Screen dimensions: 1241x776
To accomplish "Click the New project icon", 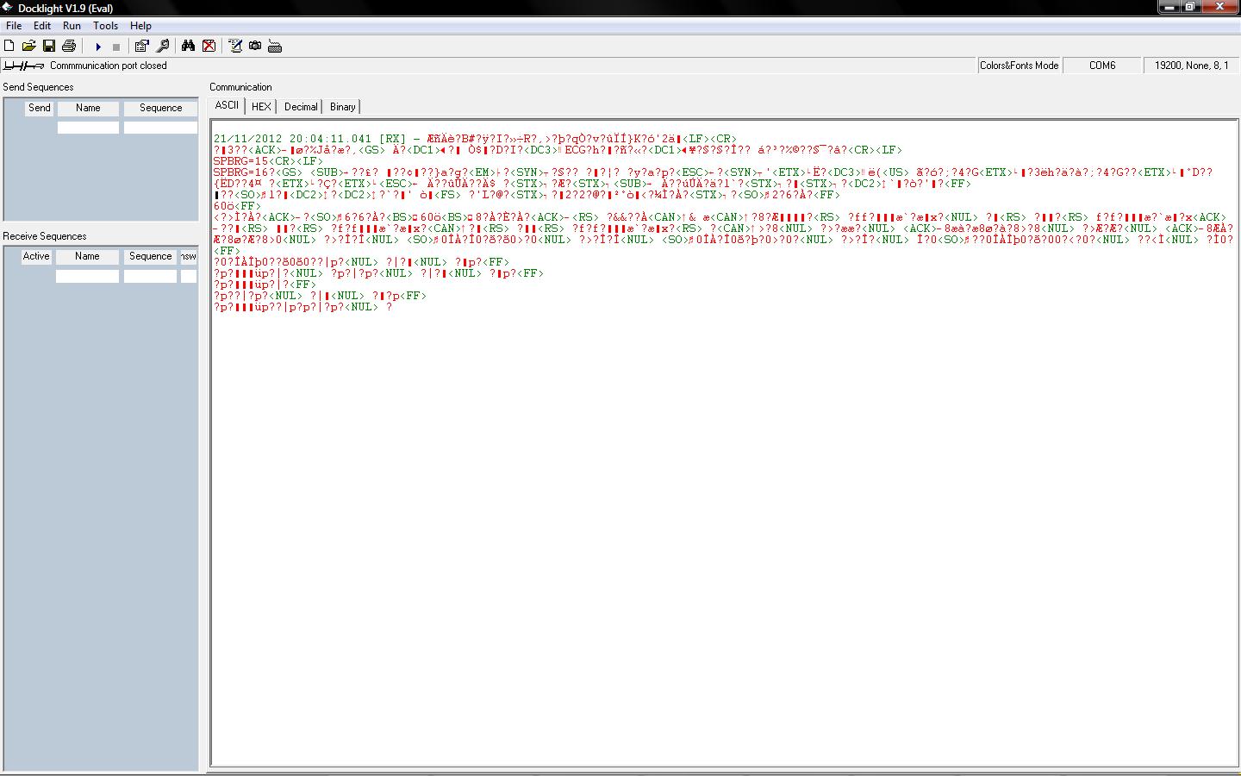I will [x=9, y=46].
